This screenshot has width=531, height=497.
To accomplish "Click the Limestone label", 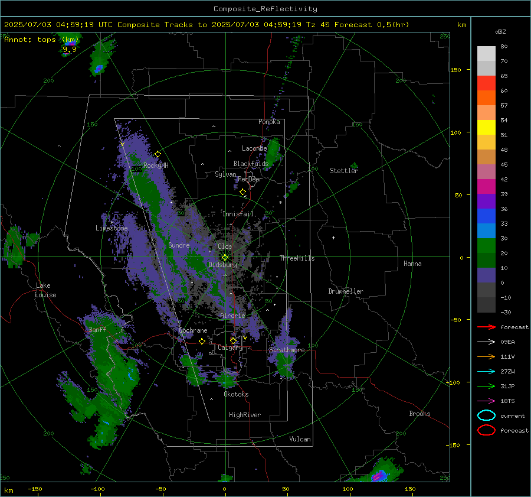I will [x=112, y=228].
